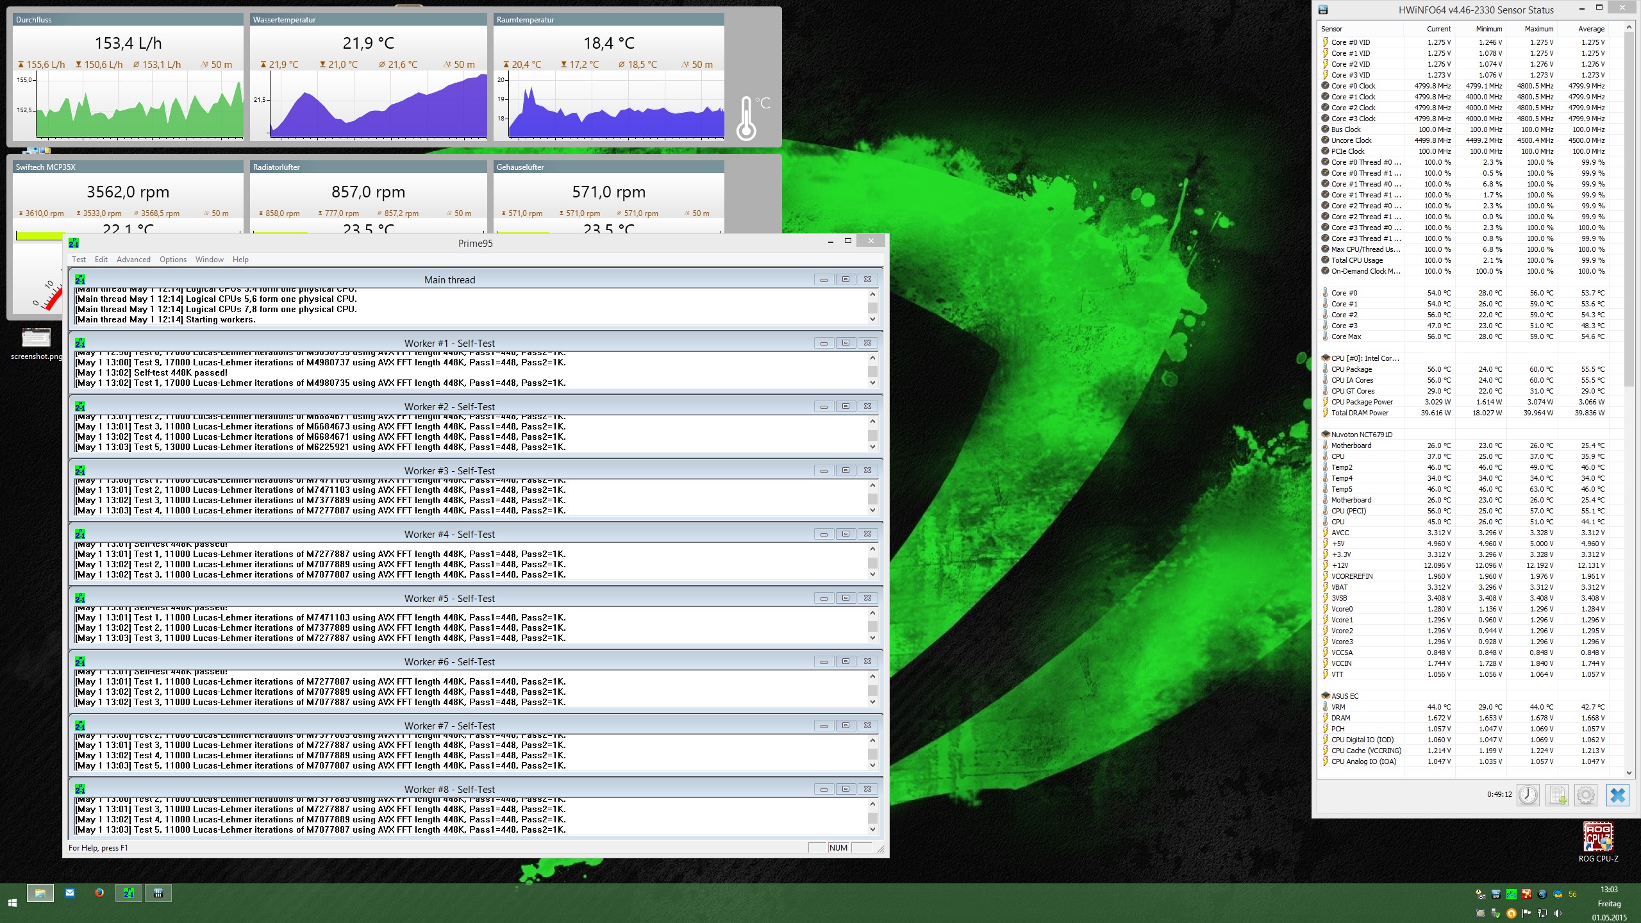Minimize the Main thread child window
1641x923 pixels.
point(824,279)
